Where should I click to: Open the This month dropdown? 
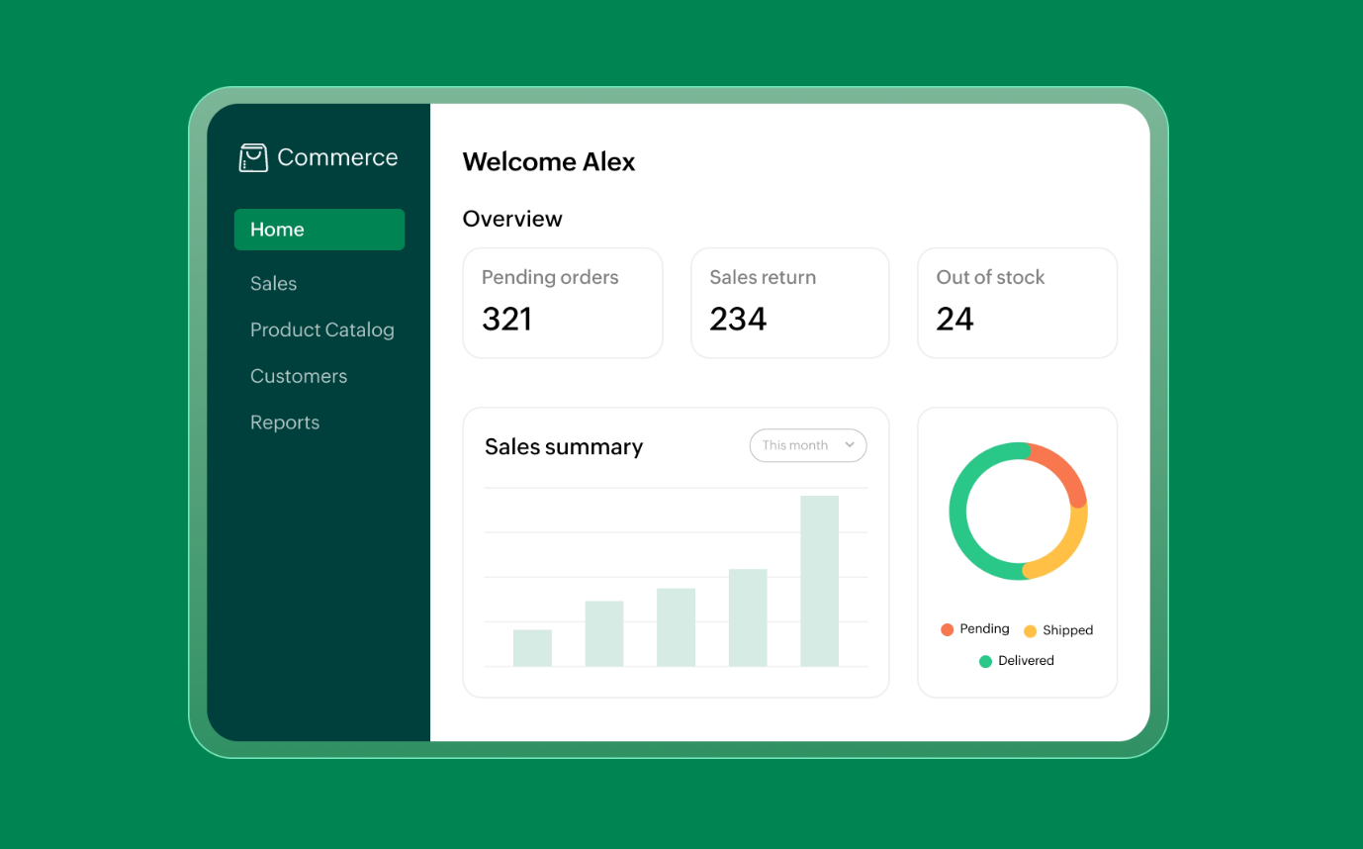(806, 445)
